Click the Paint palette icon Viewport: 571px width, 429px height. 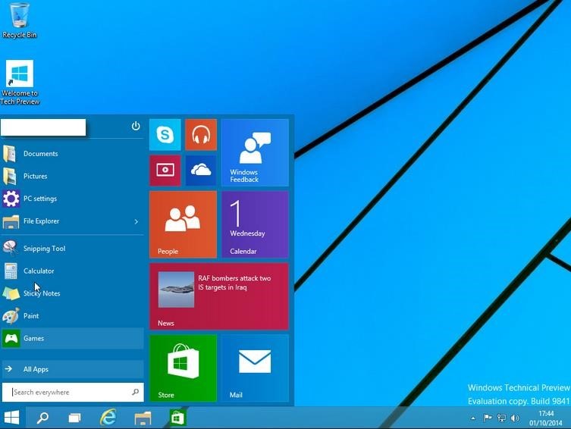pyautogui.click(x=11, y=315)
